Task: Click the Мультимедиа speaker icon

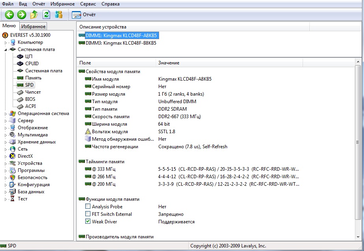Action: pyautogui.click(x=13, y=135)
